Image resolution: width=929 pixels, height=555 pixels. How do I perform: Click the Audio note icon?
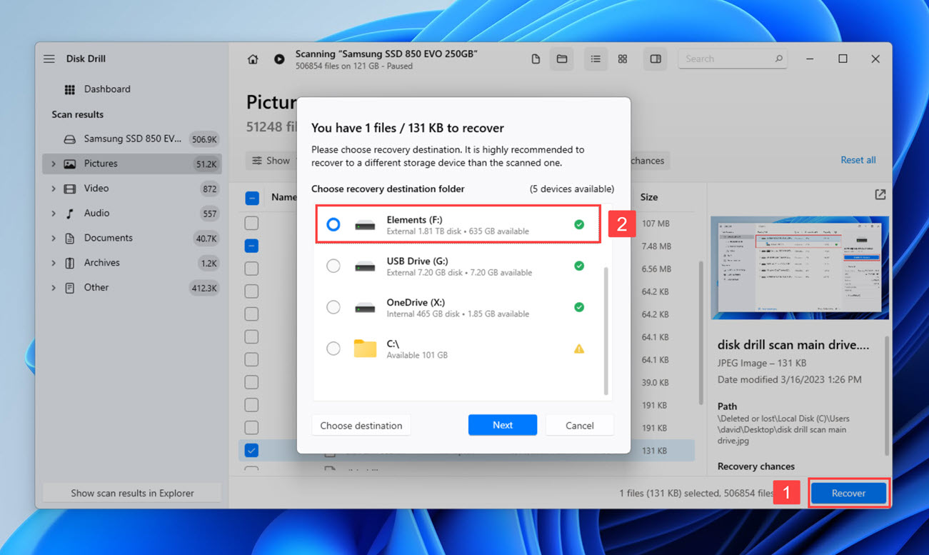[x=69, y=213]
